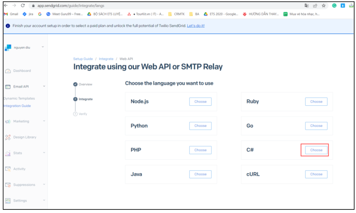Image resolution: width=356 pixels, height=213 pixels.
Task: Click the Web API breadcrumb text
Action: point(126,59)
